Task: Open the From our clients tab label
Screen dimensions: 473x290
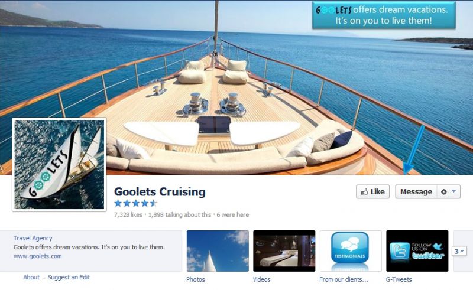Action: pos(344,279)
